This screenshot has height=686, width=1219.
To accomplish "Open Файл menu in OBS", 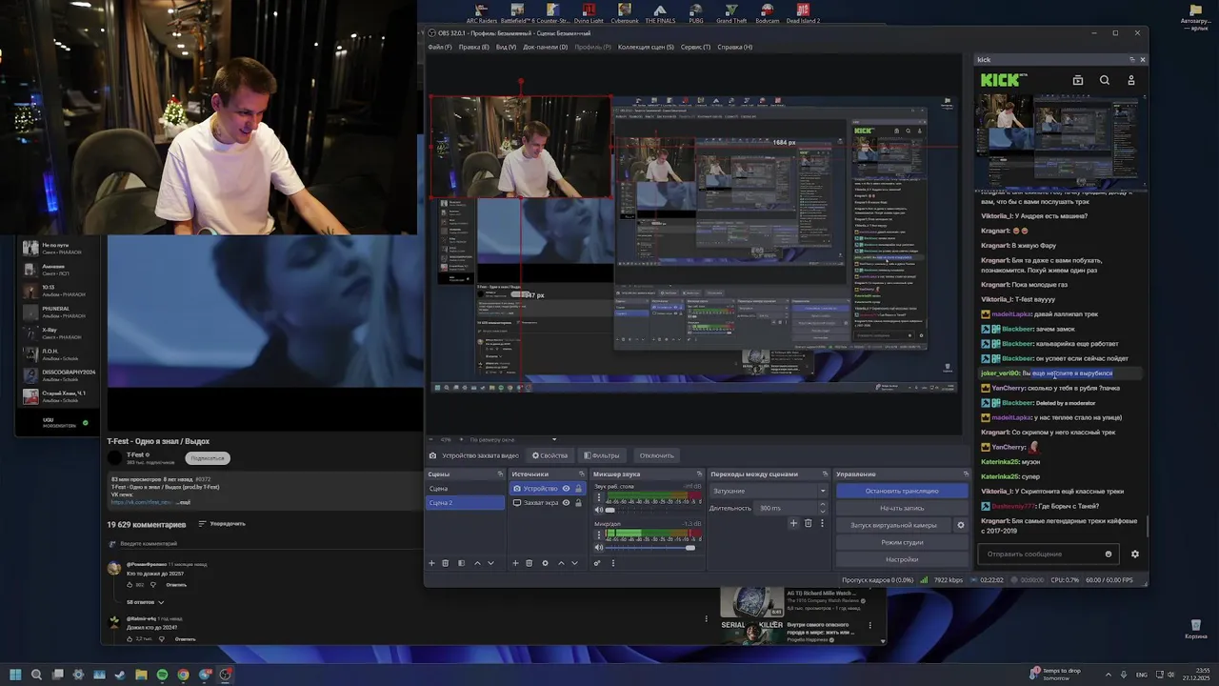I will pos(439,47).
